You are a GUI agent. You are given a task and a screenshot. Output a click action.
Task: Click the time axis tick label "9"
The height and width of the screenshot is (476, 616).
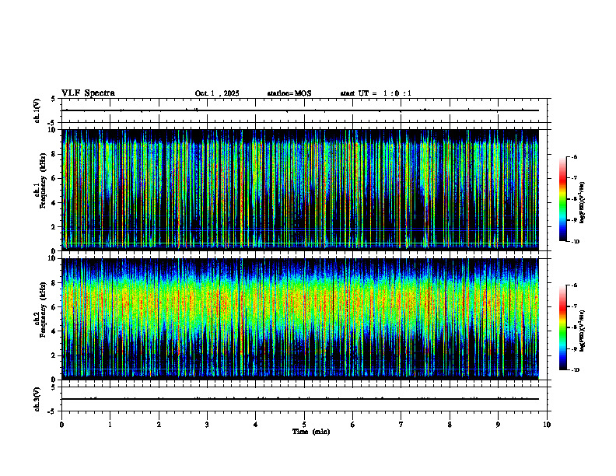(498, 425)
